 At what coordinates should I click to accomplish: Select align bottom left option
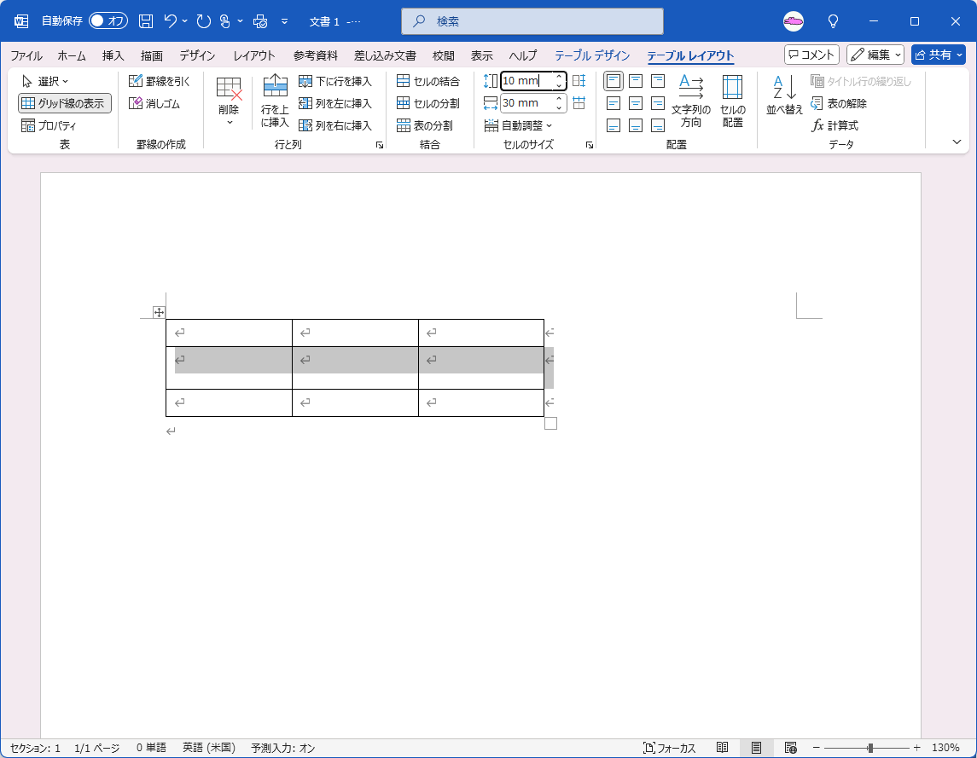tap(614, 125)
